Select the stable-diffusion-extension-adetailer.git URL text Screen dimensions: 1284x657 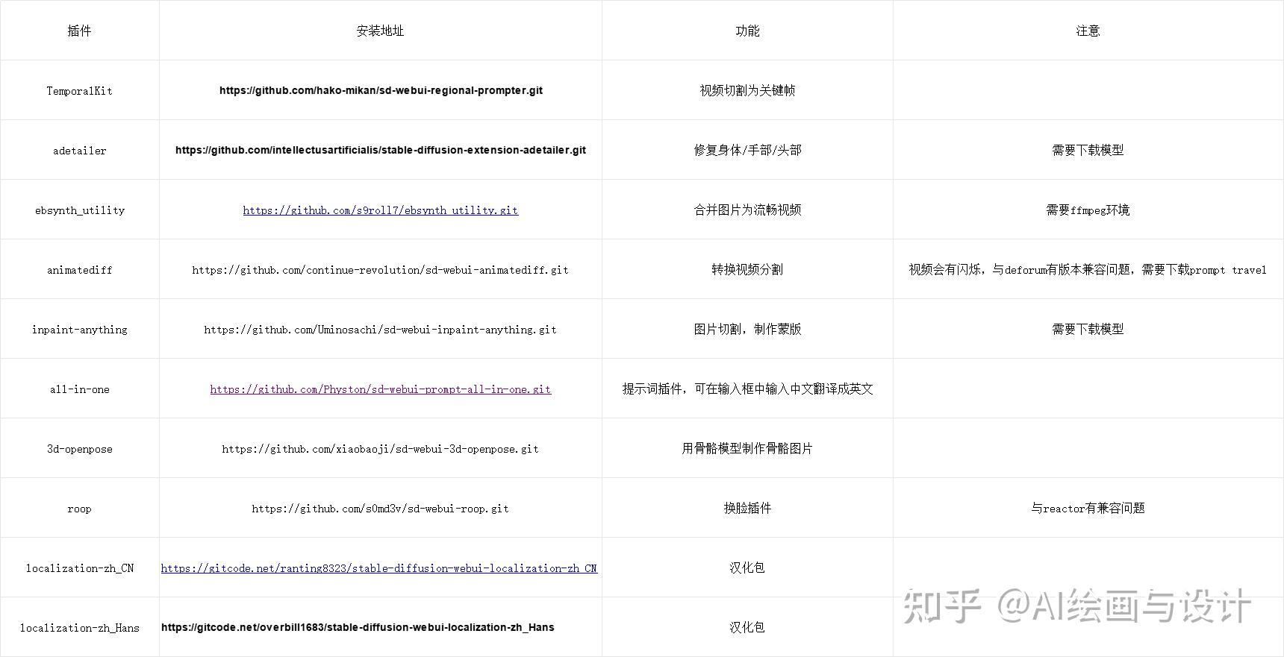[x=381, y=150]
